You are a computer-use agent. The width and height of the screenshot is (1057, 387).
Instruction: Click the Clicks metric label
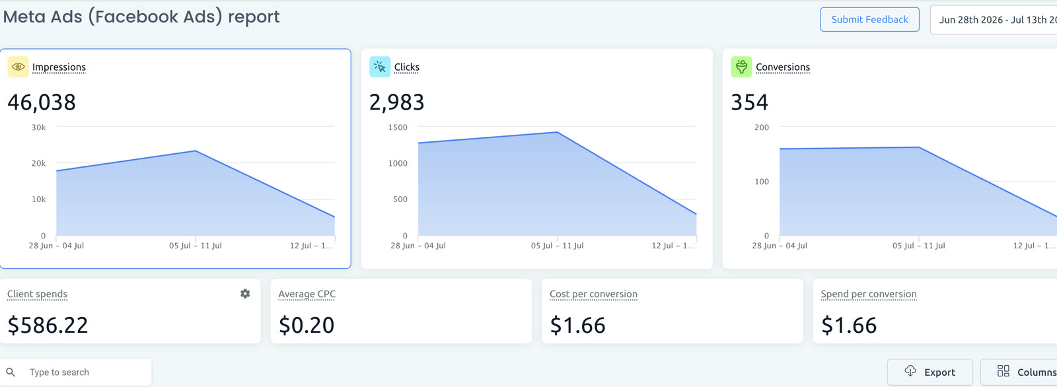point(407,67)
